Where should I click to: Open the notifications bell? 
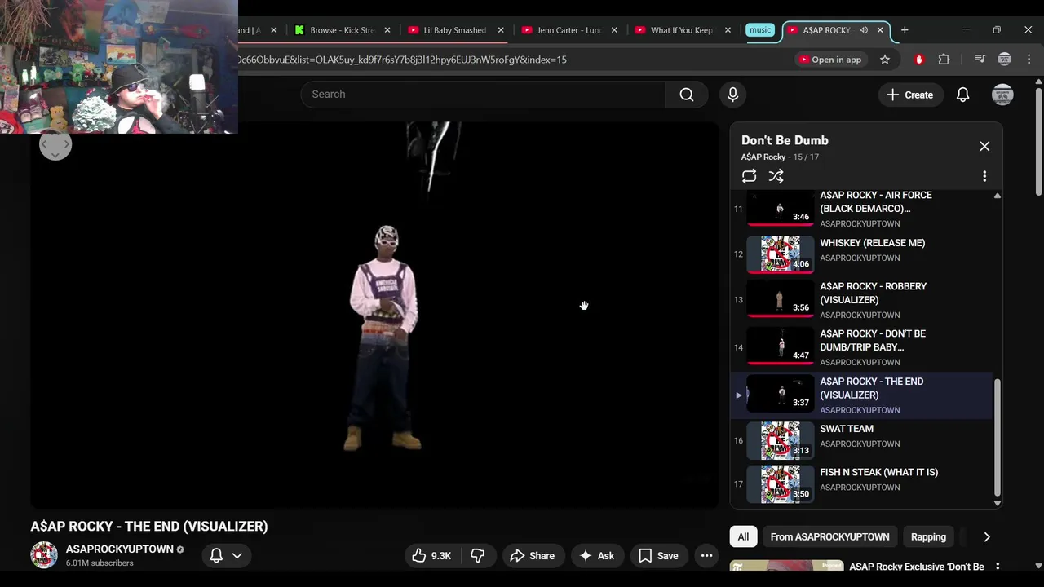point(962,95)
